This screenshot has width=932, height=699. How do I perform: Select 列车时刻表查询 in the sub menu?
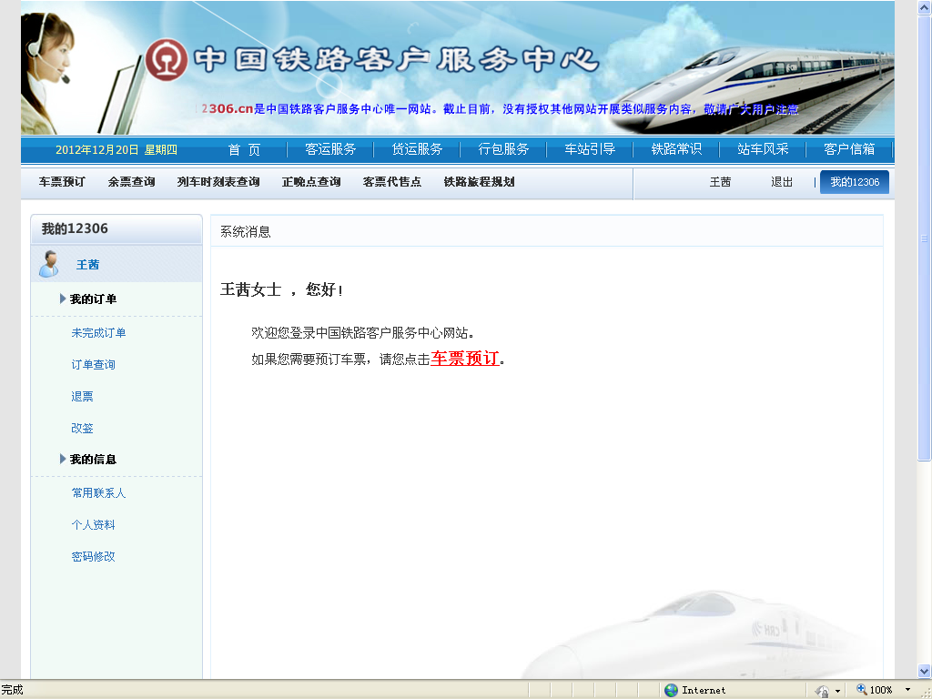[x=218, y=182]
